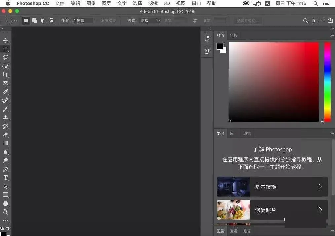
Task: Choose Add to selection mode
Action: [x=35, y=21]
